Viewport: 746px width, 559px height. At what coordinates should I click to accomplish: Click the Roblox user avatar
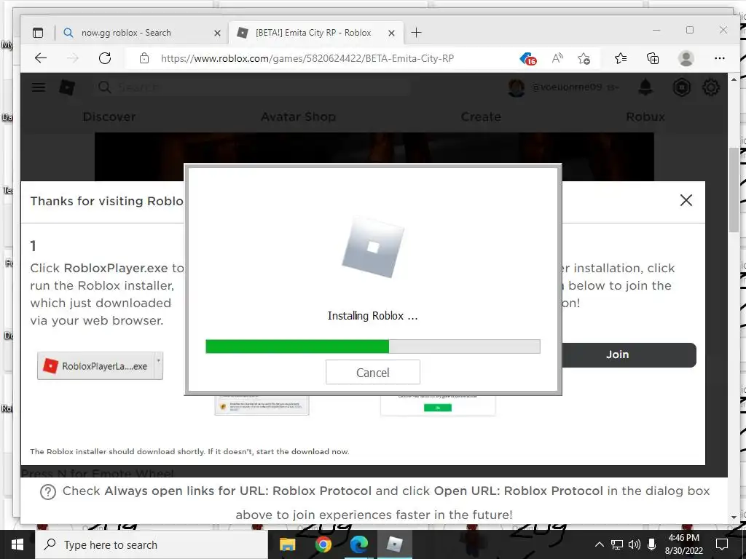point(517,87)
